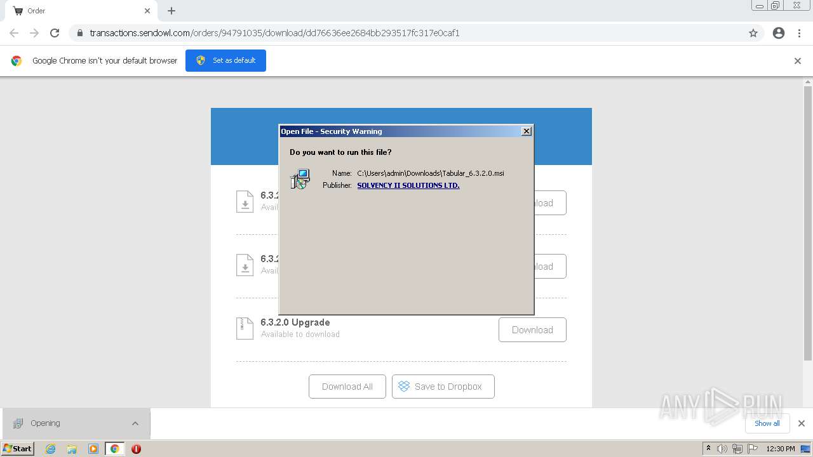Open Windows Explorer from the taskbar

(72, 449)
